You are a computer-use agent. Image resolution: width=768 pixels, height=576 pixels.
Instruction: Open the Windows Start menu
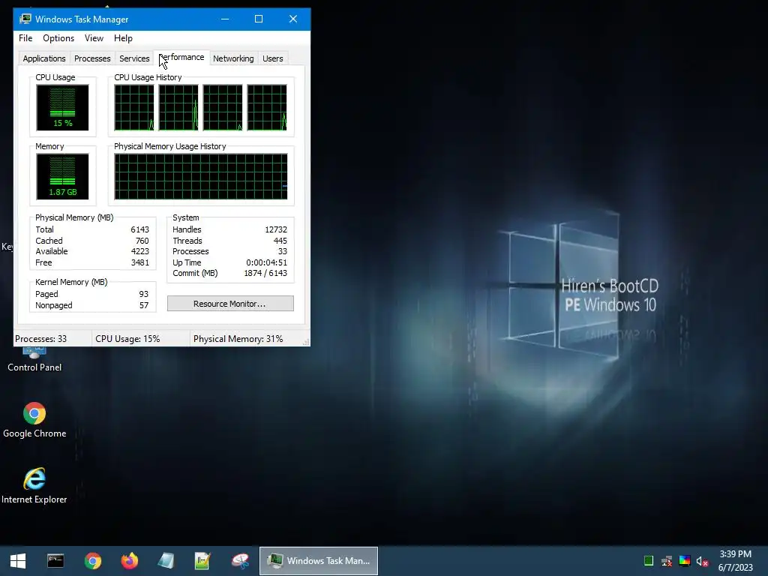tap(18, 561)
